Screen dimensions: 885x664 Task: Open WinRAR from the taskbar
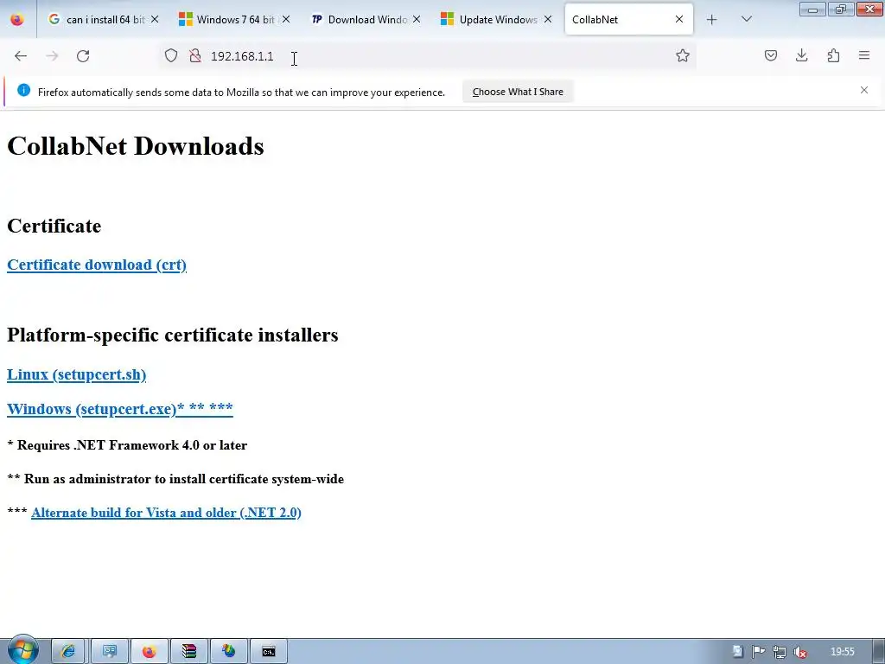pos(189,652)
